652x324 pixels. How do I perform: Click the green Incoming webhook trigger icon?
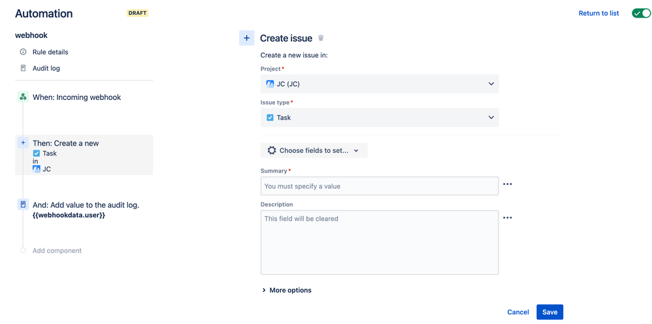(x=23, y=97)
